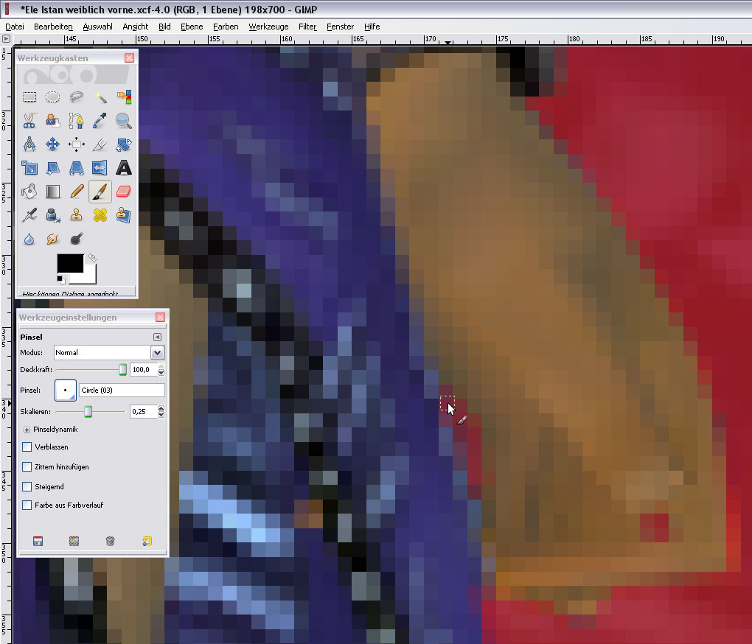The height and width of the screenshot is (644, 752).
Task: Toggle the Zittern hinzufügen checkbox
Action: [x=27, y=466]
